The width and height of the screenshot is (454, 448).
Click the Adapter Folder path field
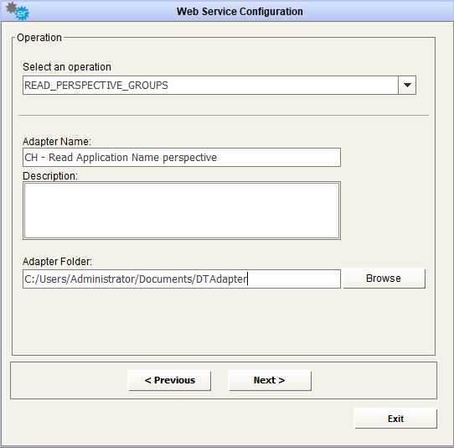(x=182, y=279)
